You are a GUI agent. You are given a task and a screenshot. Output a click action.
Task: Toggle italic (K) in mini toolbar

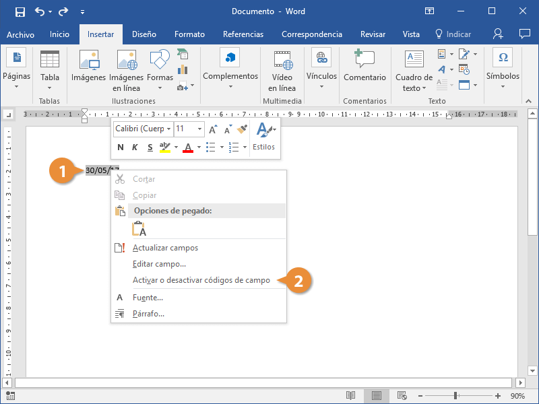point(135,147)
